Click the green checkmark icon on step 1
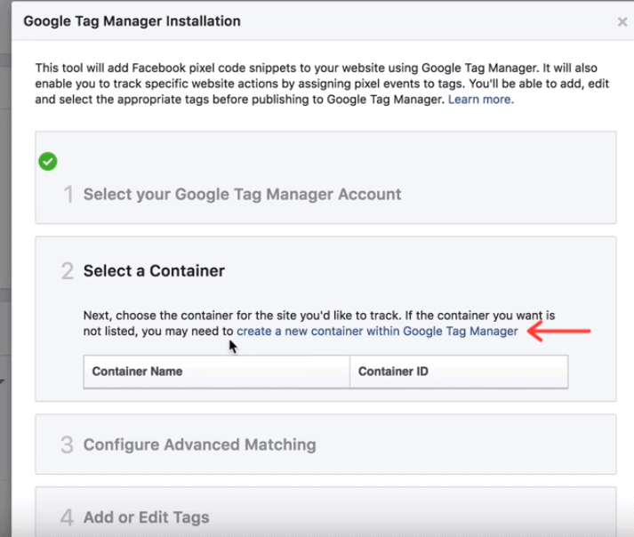 48,162
